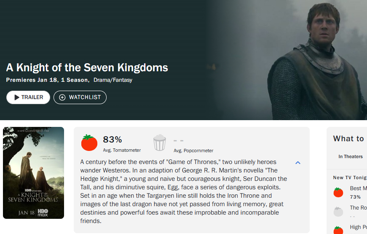Click the red tomato icon beside "High Po"
The image size is (367, 234).
point(338,230)
